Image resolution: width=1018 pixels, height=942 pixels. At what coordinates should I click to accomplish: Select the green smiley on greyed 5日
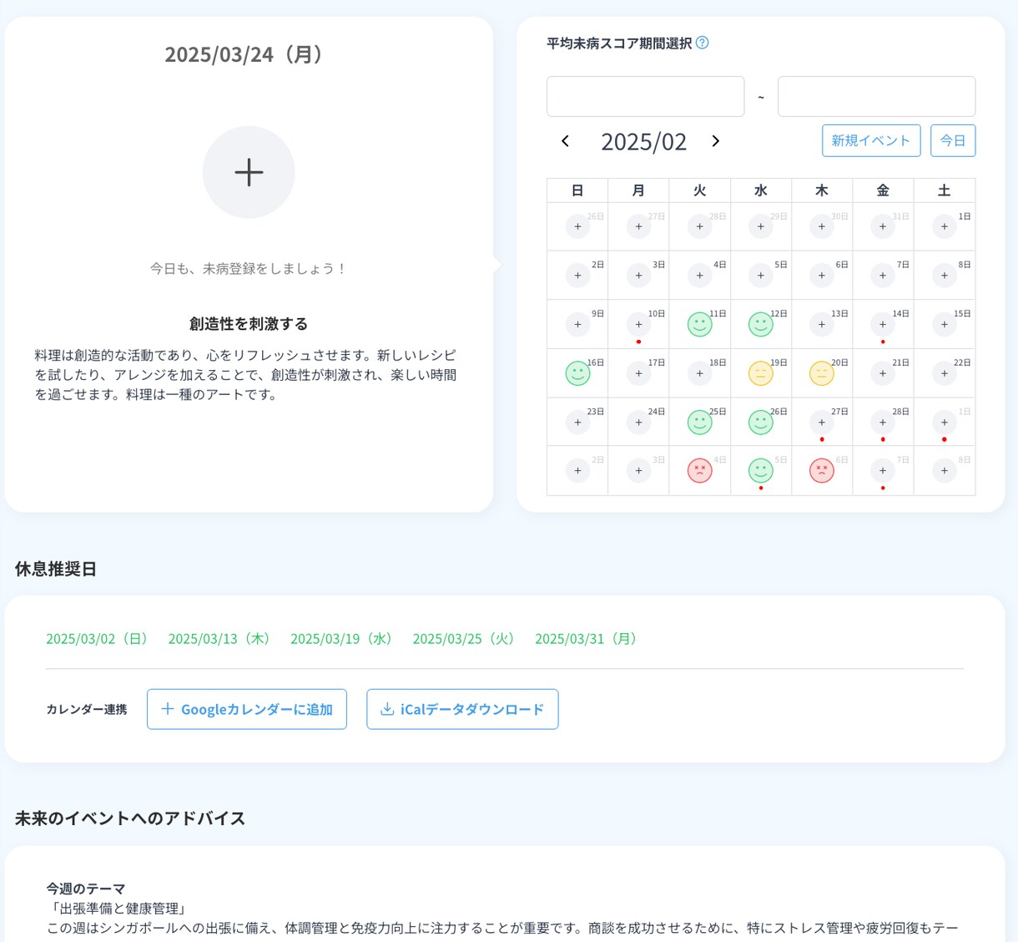tap(760, 471)
